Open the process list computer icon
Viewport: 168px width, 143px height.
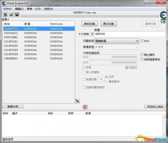pos(5,15)
